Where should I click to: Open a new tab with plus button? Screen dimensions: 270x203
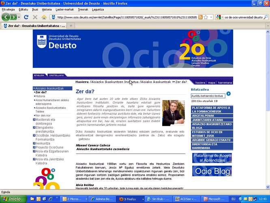(71, 26)
